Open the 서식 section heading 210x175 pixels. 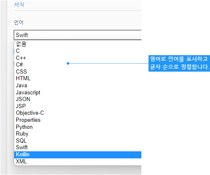pyautogui.click(x=19, y=5)
